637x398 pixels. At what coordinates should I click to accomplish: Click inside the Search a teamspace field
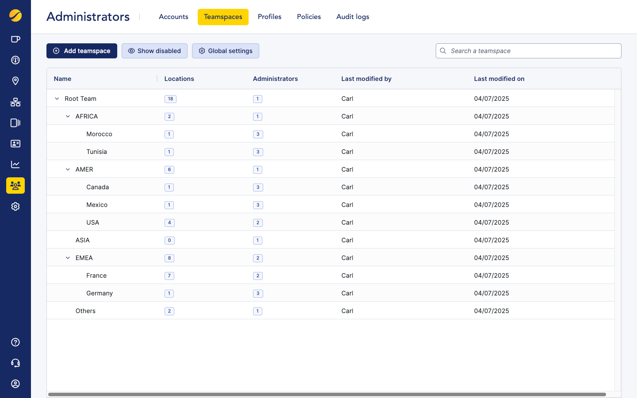(528, 51)
